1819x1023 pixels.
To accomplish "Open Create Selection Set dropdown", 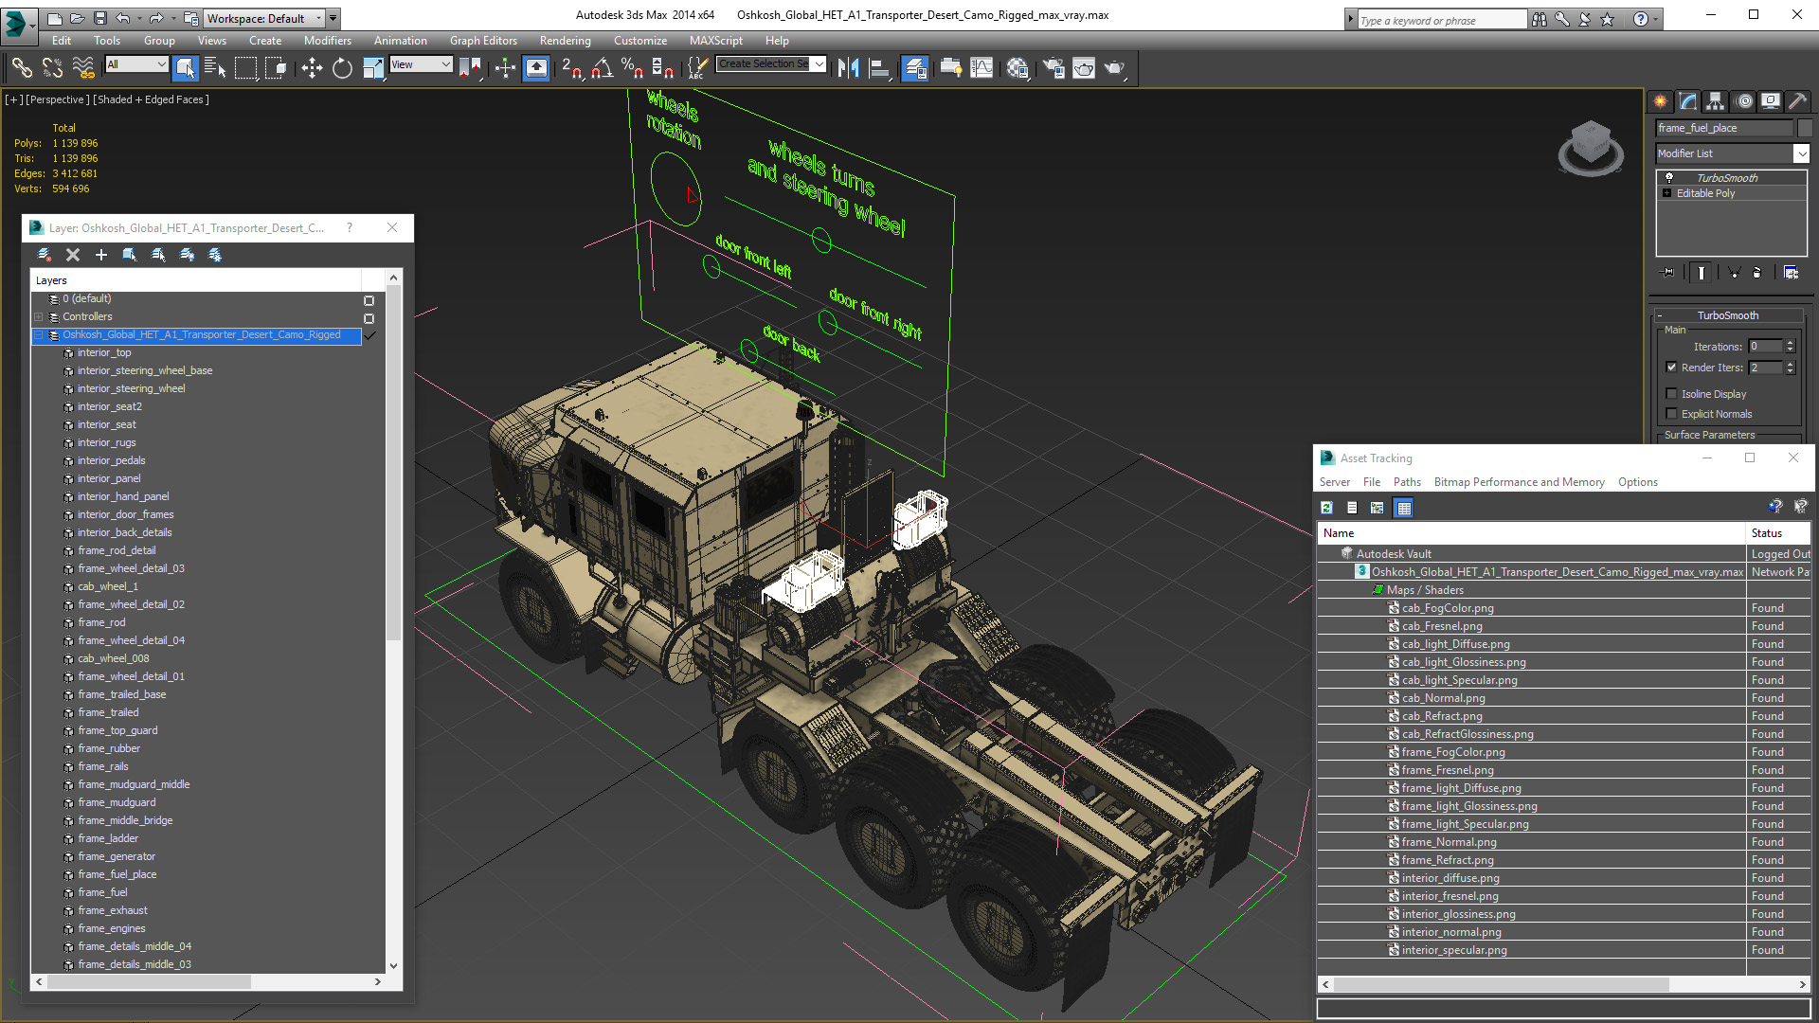I will pyautogui.click(x=819, y=63).
